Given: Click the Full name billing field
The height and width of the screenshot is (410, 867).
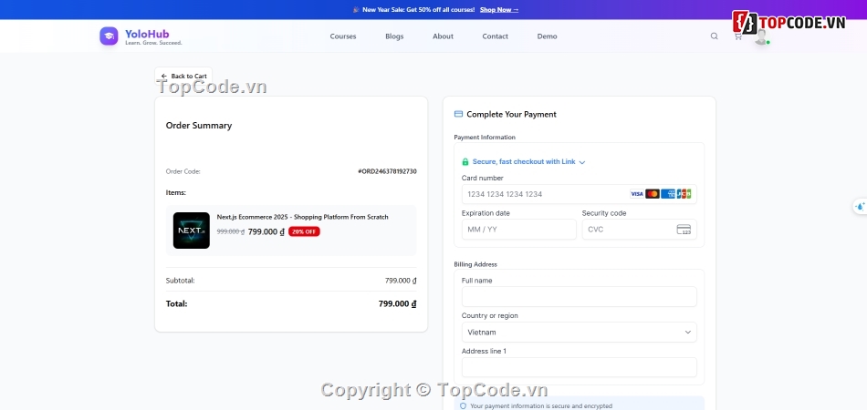Looking at the screenshot, I should (x=579, y=297).
